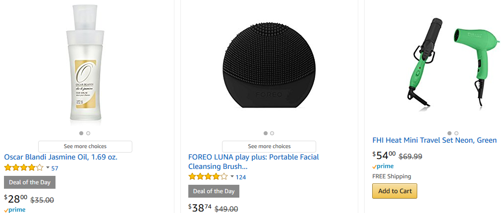
Task: Expand rating breakdown arrow for Oscar Blandi
Action: 48,168
